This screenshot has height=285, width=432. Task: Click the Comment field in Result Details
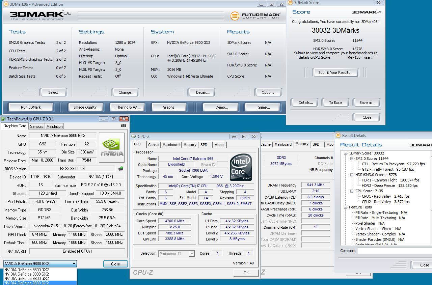coord(395,251)
